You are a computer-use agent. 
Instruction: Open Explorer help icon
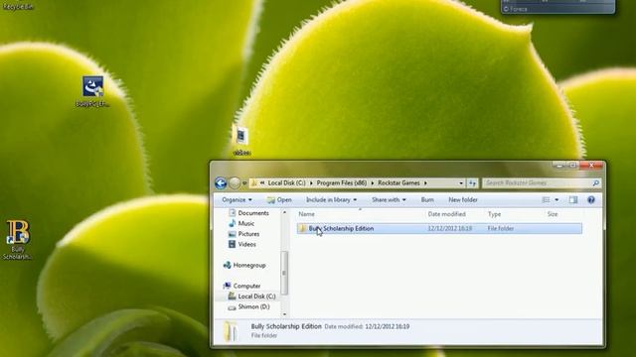coord(591,200)
